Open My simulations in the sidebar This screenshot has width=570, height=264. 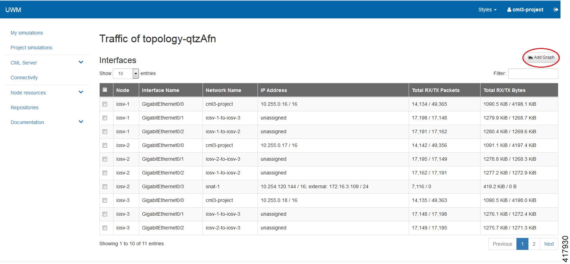[x=27, y=33]
